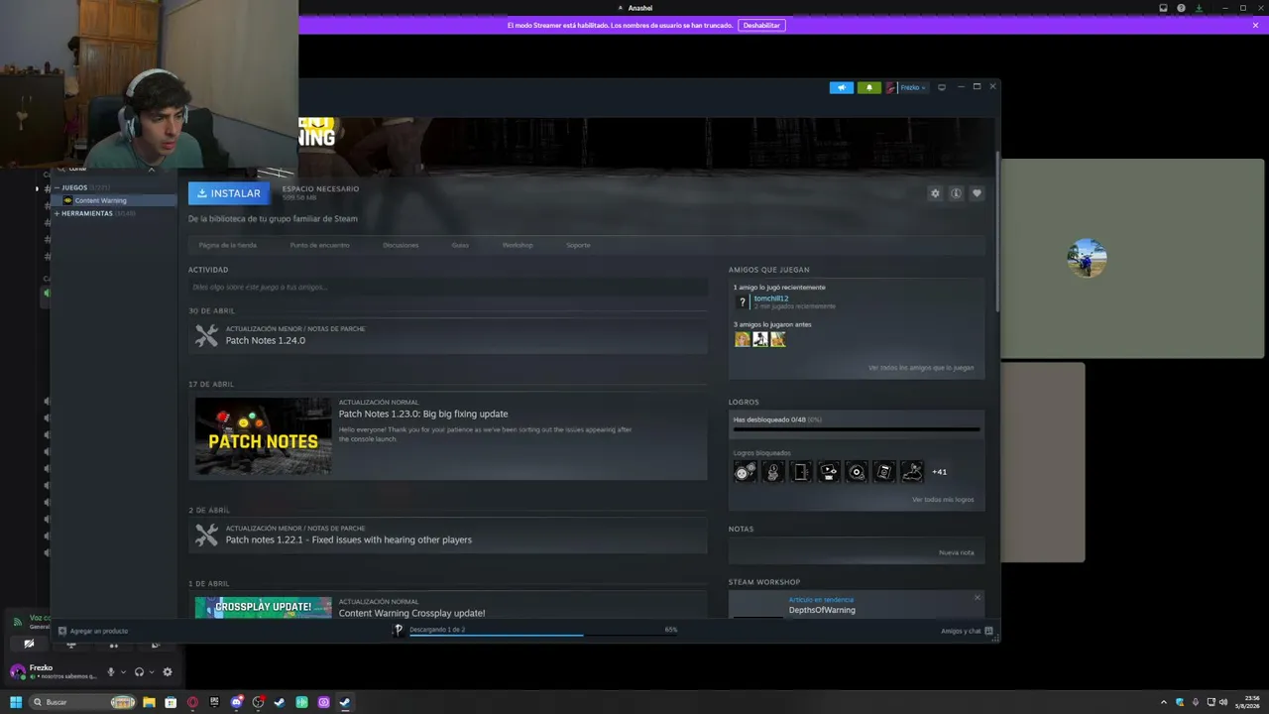Viewport: 1269px width, 714px height.
Task: Click the blue INSTALAR button
Action: tap(229, 193)
